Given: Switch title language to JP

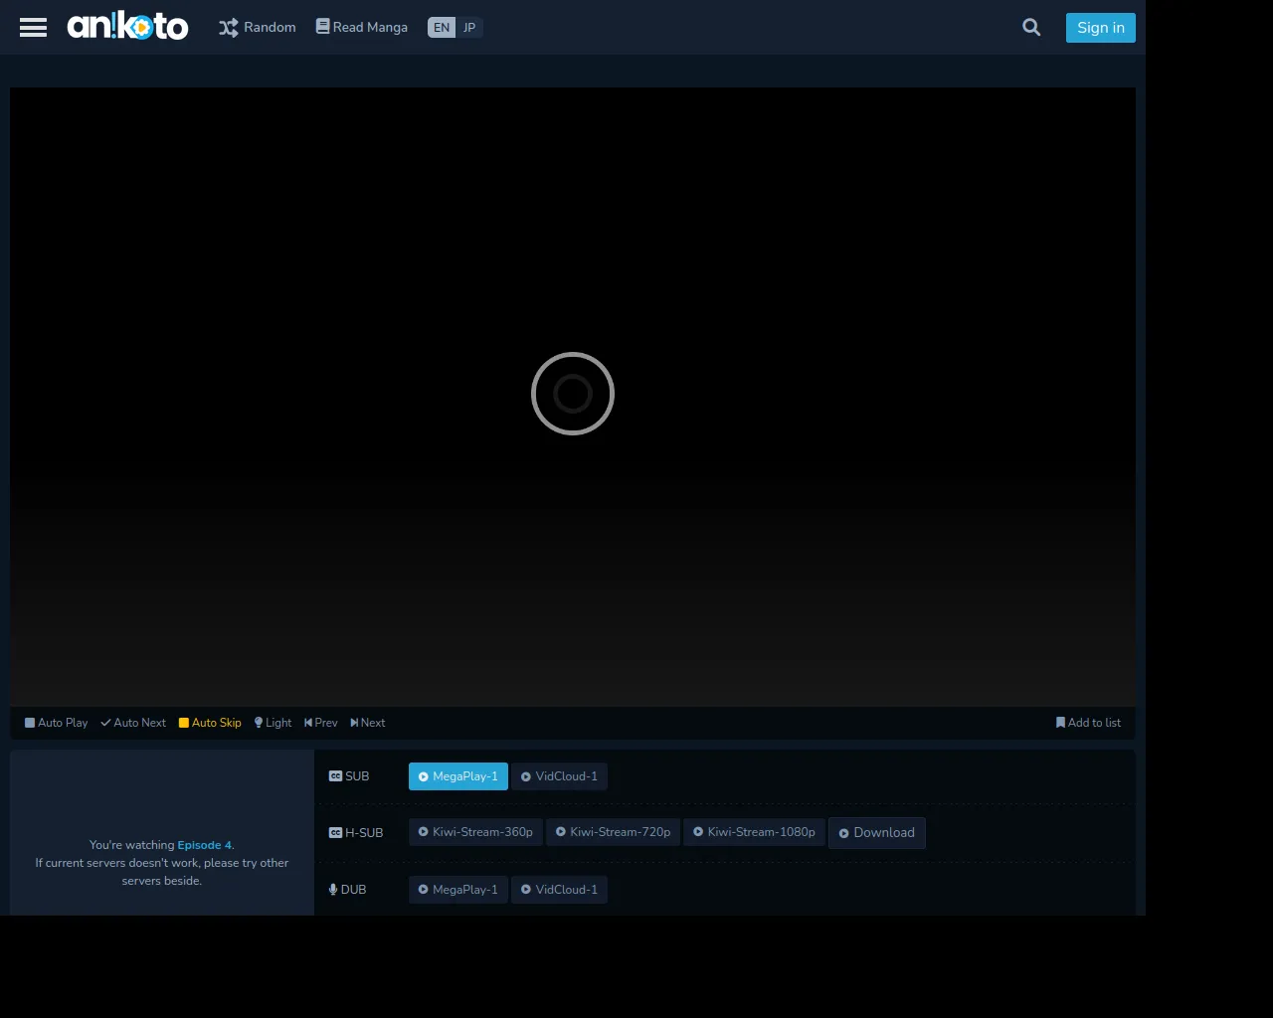Looking at the screenshot, I should click(x=469, y=28).
